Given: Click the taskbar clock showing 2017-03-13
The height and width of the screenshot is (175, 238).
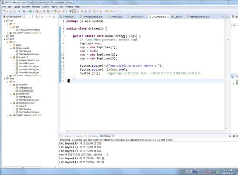Looking at the screenshot, I should point(228,172).
